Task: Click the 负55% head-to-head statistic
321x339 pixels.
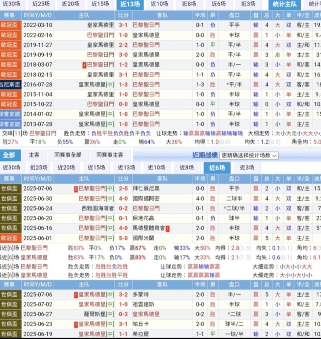Action: pyautogui.click(x=65, y=142)
